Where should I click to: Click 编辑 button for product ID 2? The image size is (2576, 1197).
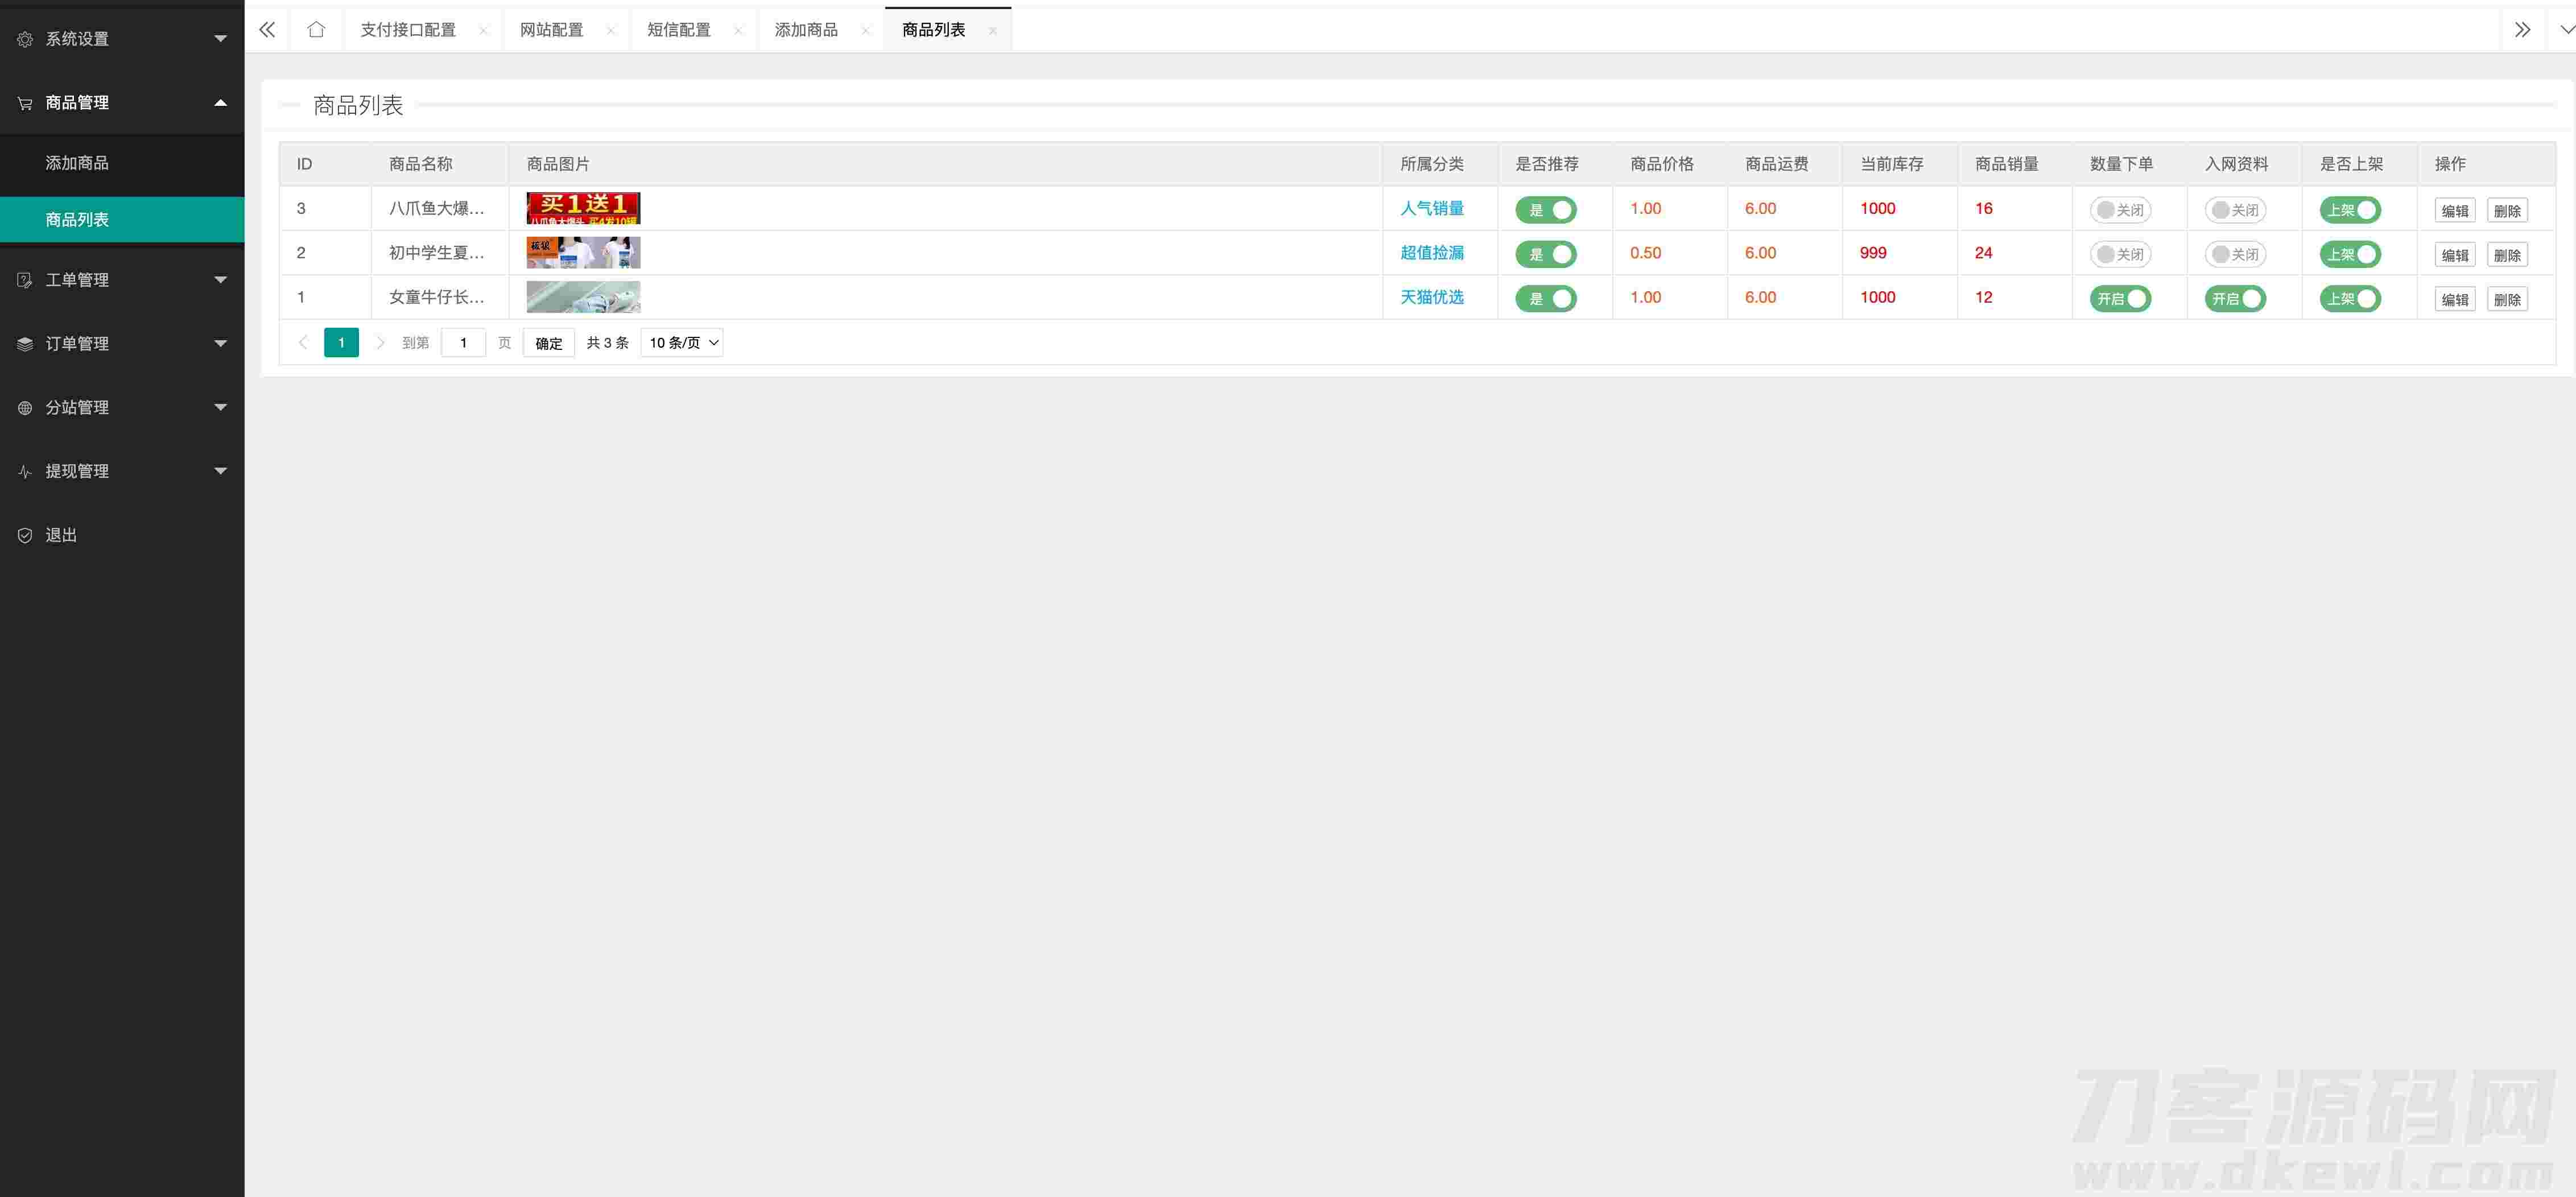click(2454, 255)
